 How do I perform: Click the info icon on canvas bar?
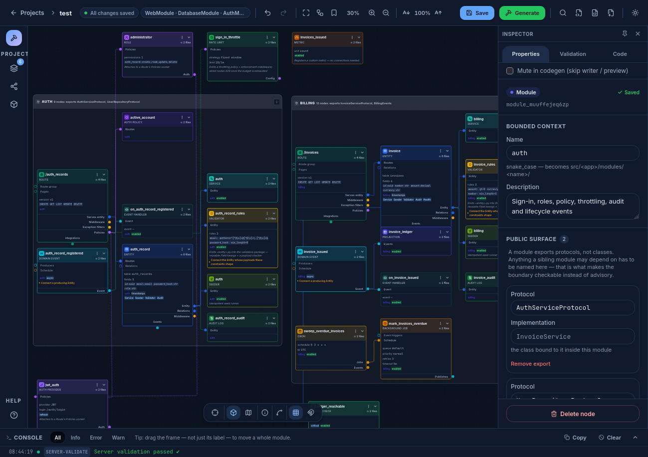(x=265, y=413)
